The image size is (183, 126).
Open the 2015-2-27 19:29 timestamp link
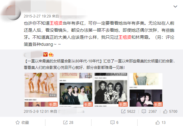[x=37, y=16]
